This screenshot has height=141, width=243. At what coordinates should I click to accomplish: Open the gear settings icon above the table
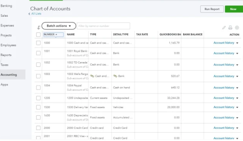[x=237, y=28]
